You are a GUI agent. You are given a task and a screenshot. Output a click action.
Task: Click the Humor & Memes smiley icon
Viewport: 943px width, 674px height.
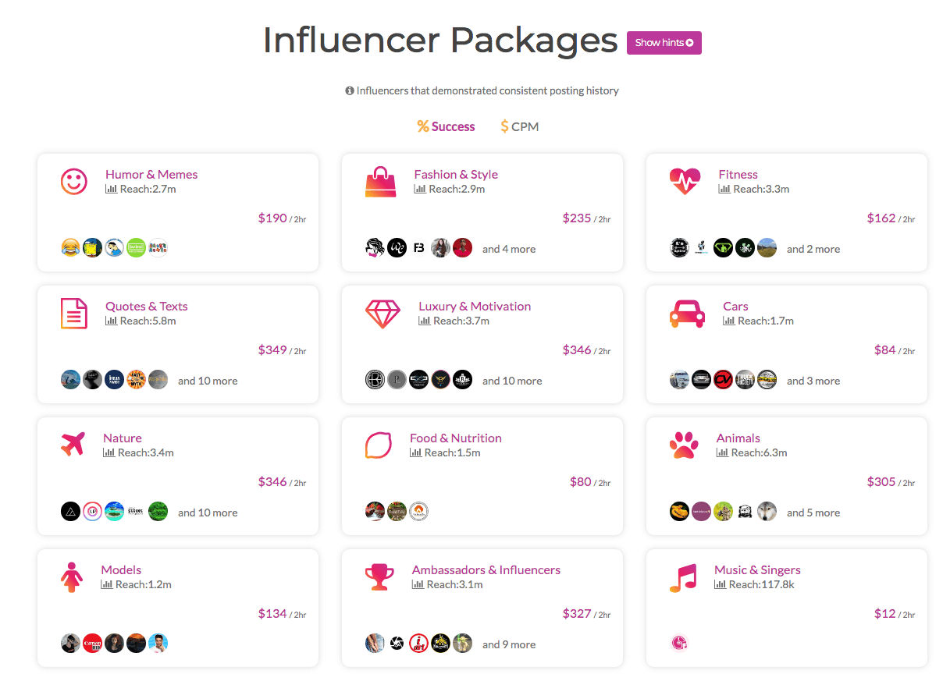pyautogui.click(x=74, y=182)
